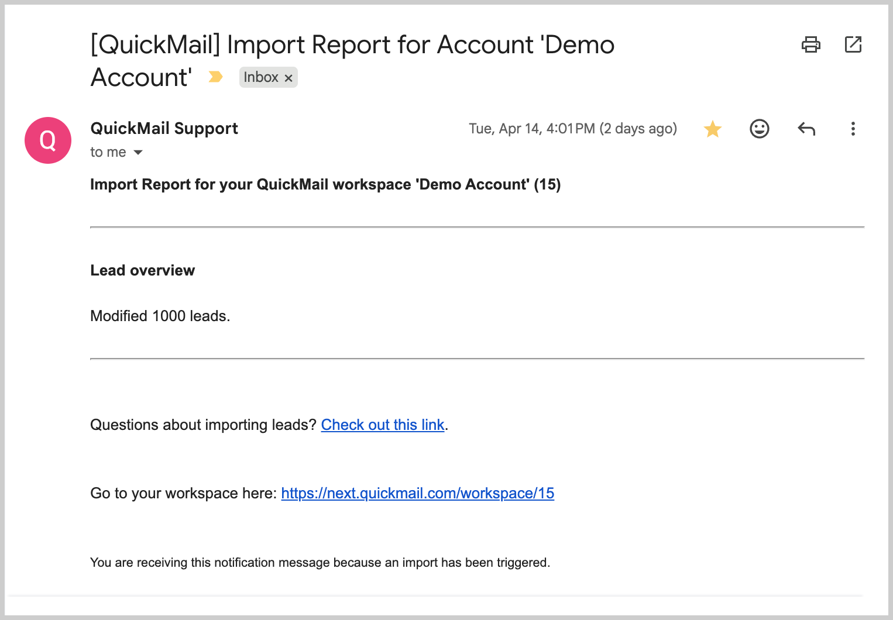Click the footer notification message text
The image size is (893, 620).
coord(320,563)
